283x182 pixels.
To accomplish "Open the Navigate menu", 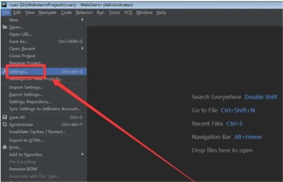I will coord(48,13).
